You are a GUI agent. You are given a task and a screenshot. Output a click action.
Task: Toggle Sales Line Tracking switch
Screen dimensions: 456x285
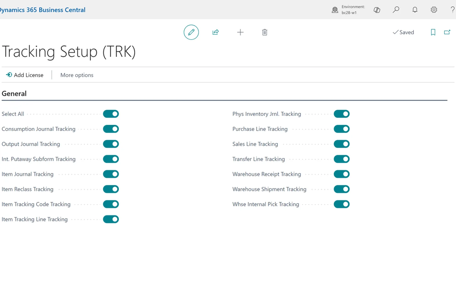[x=342, y=144]
